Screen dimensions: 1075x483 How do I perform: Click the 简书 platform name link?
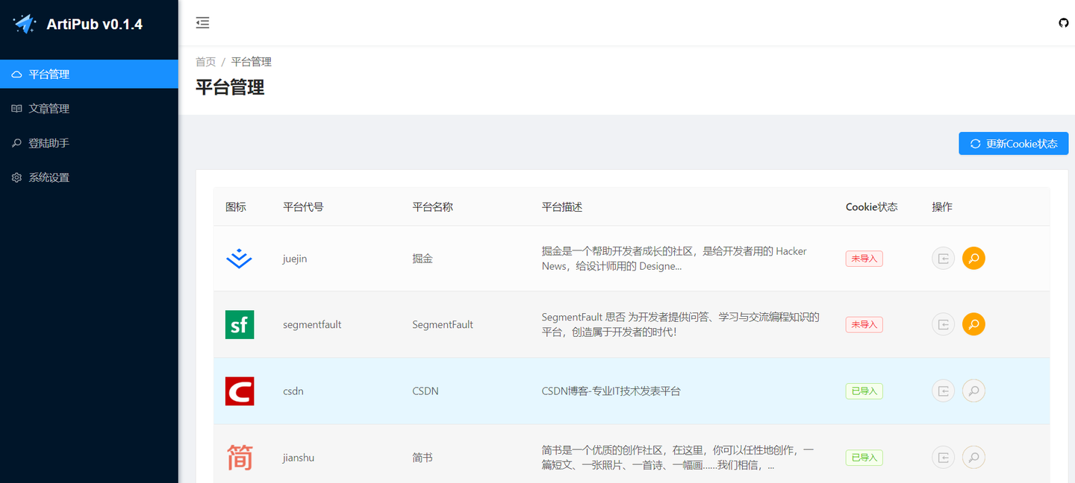(423, 457)
